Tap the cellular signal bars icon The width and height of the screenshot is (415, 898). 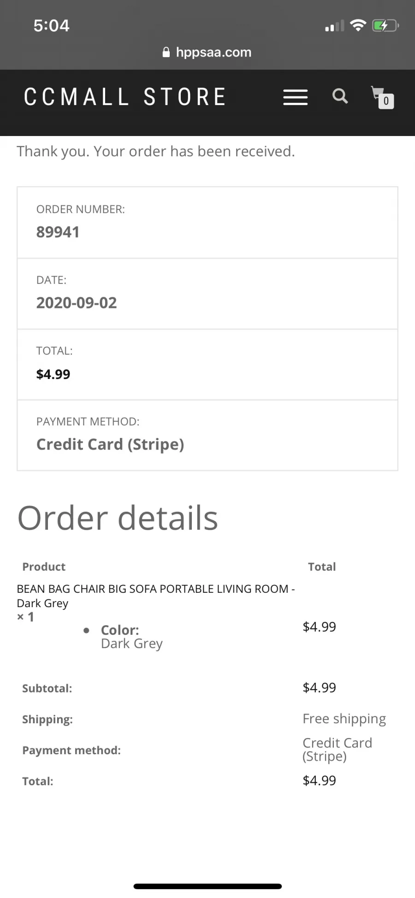point(334,26)
